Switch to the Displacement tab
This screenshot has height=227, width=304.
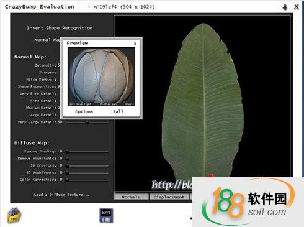click(x=169, y=197)
